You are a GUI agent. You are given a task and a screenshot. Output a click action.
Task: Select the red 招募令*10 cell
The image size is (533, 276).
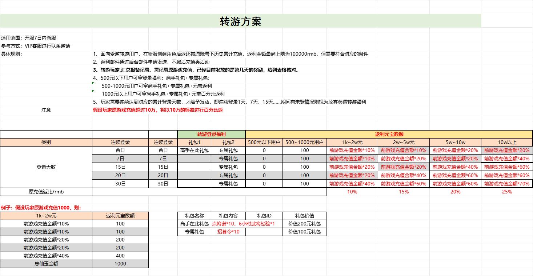tap(228, 232)
